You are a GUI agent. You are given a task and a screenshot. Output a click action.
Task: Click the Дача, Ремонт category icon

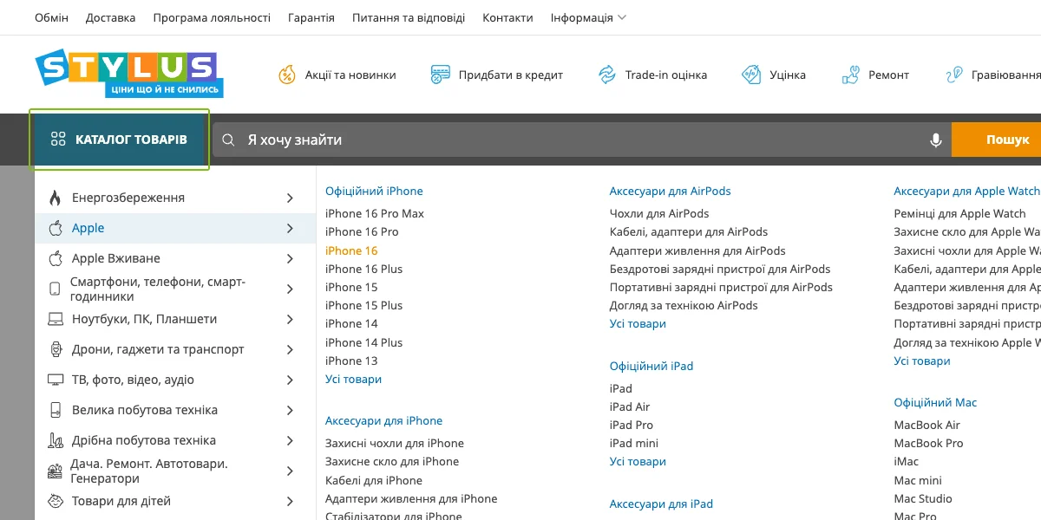point(56,471)
